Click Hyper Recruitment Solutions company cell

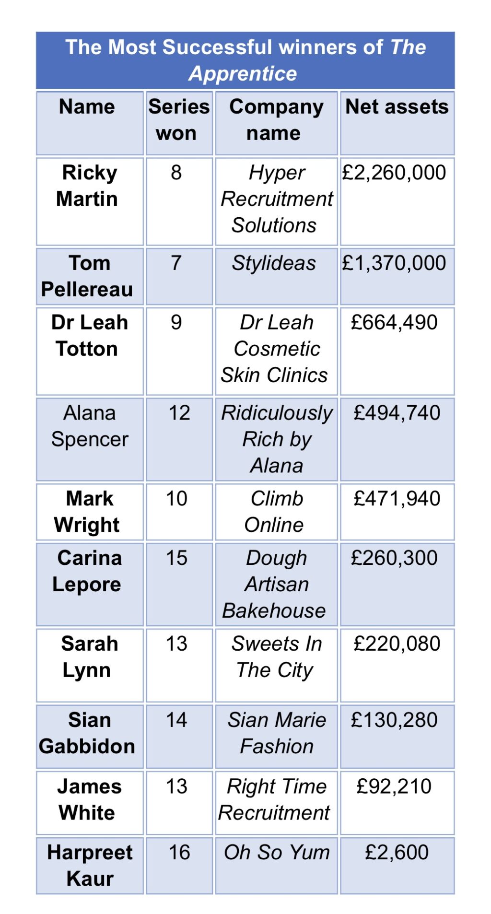[277, 201]
